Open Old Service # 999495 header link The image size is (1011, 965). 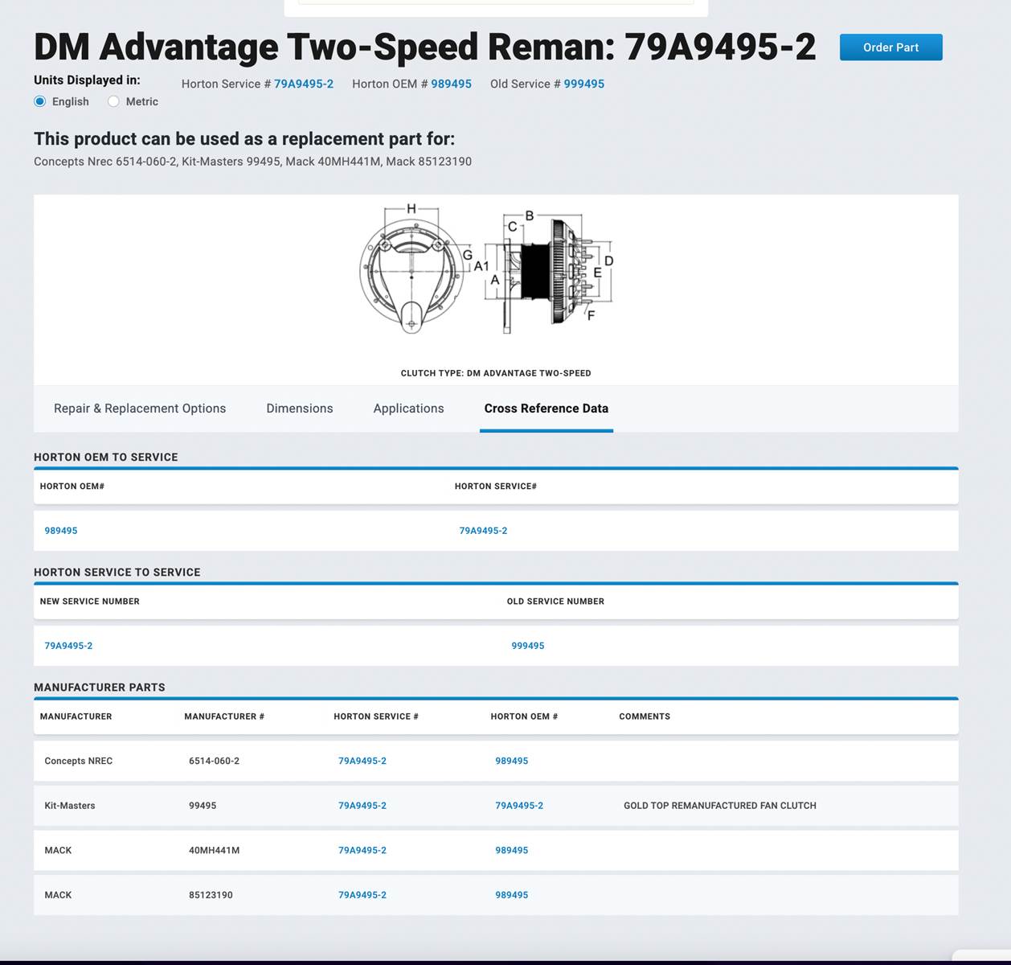(x=583, y=84)
